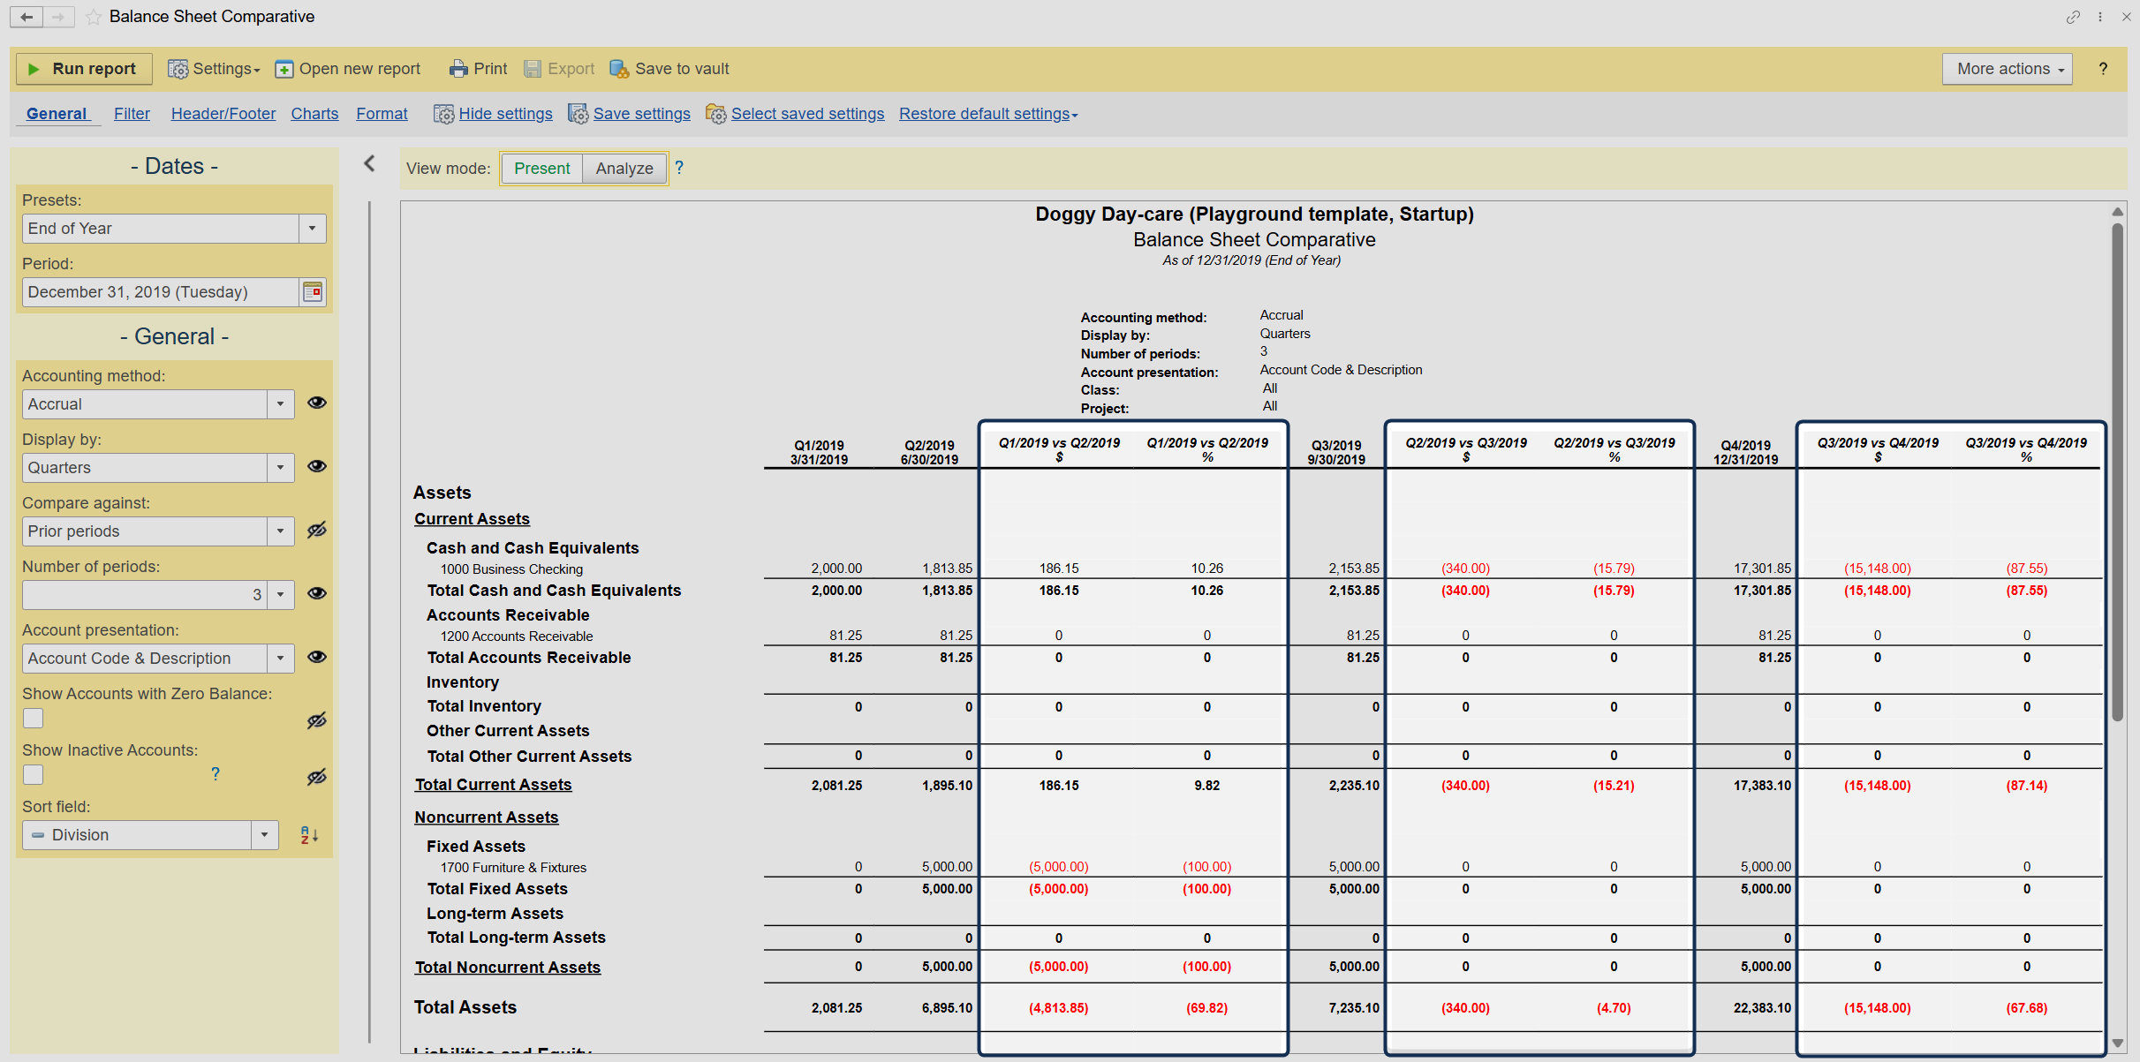Collapse the settings panel with left chevron

pyautogui.click(x=369, y=164)
